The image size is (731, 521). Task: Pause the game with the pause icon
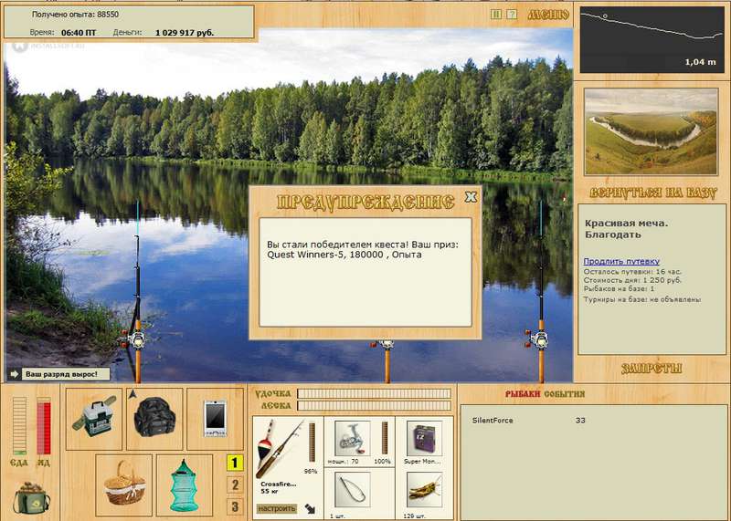click(x=496, y=15)
